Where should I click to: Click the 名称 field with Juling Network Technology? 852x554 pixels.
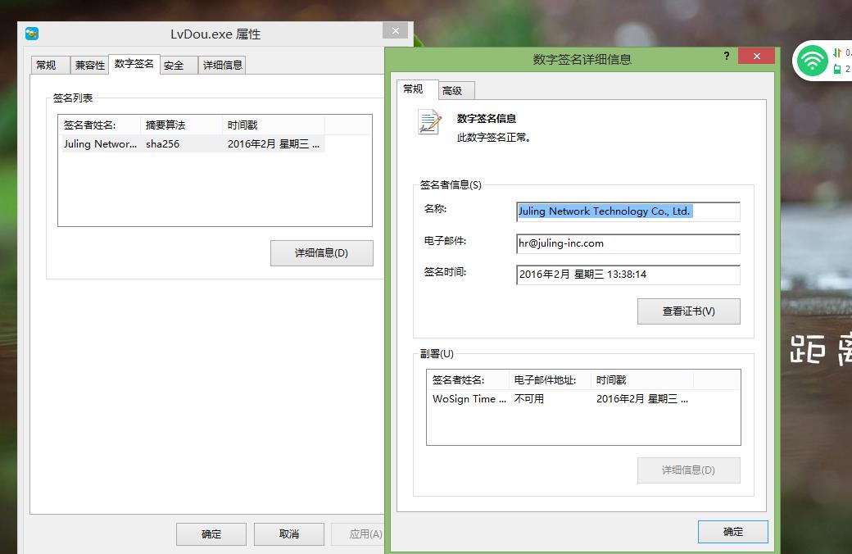point(628,211)
